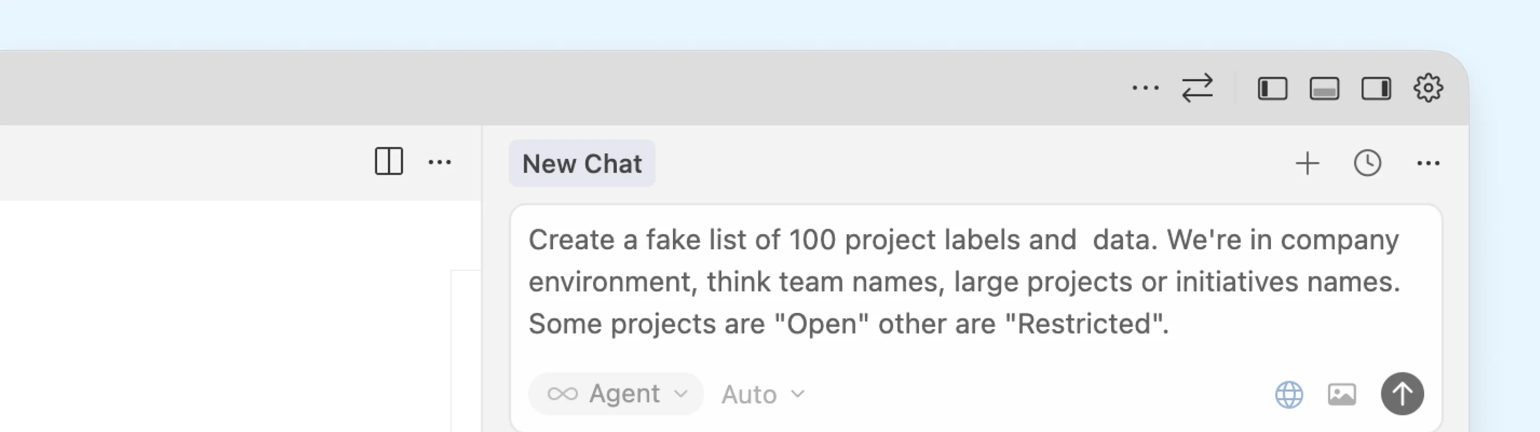Send the message with the arrow button

click(1402, 394)
